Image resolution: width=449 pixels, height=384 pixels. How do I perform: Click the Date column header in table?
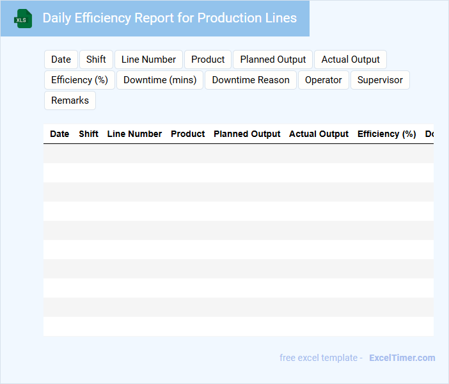pyautogui.click(x=59, y=134)
